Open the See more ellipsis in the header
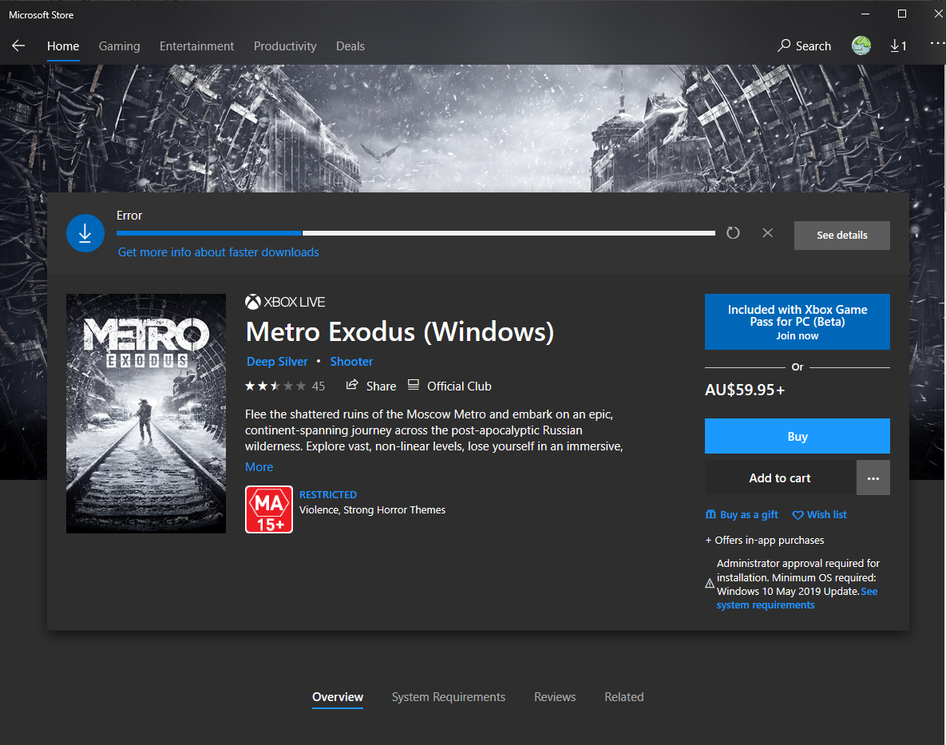Viewport: 946px width, 745px height. pos(937,43)
